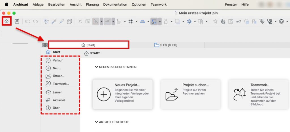The image size is (290, 132).
Task: Click the overlapping squares icon in toolbar
Action: point(177,22)
